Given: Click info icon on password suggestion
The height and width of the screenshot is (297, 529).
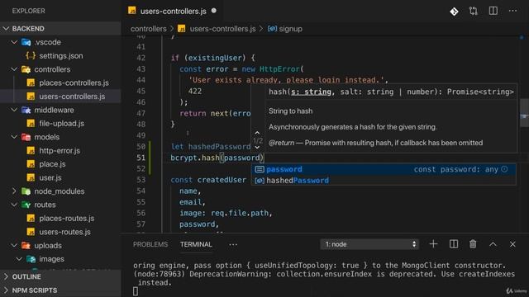Looking at the screenshot, I should (505, 169).
